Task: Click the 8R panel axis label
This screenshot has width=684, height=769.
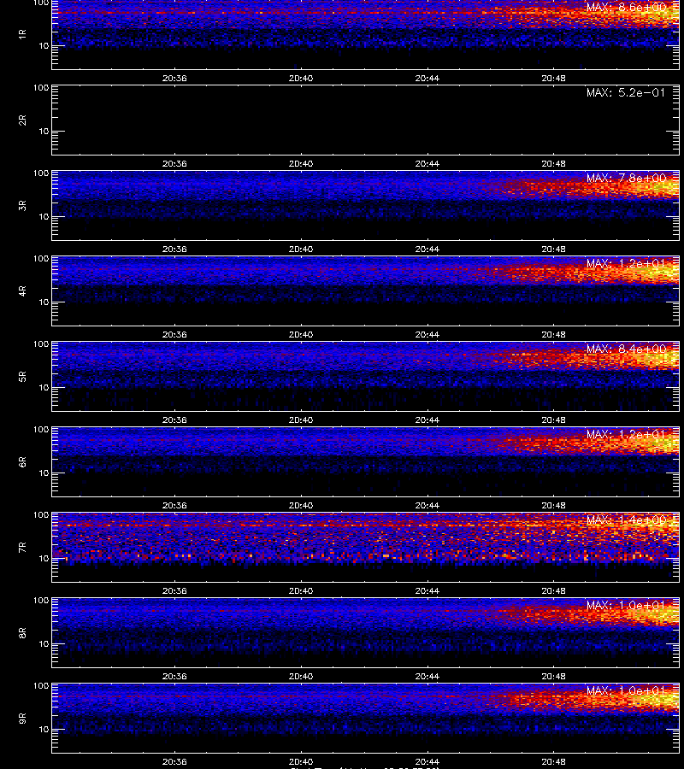Action: (22, 632)
